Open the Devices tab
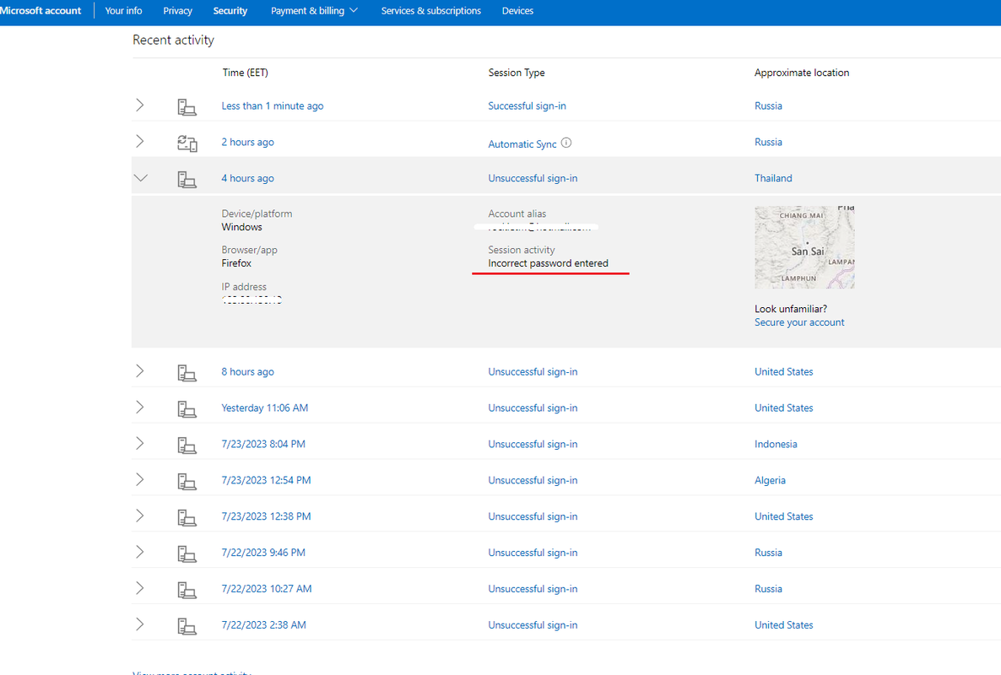 pos(517,11)
